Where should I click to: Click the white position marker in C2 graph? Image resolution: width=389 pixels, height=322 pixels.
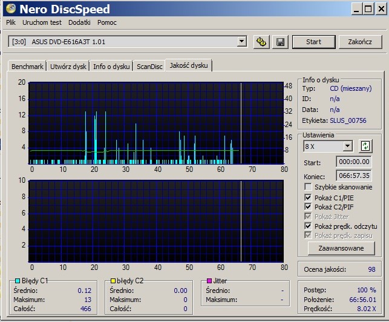coord(241,221)
